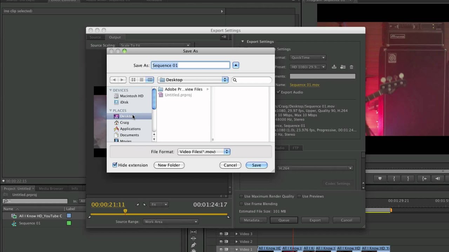Click the Delete Preset trash icon

[x=351, y=67]
